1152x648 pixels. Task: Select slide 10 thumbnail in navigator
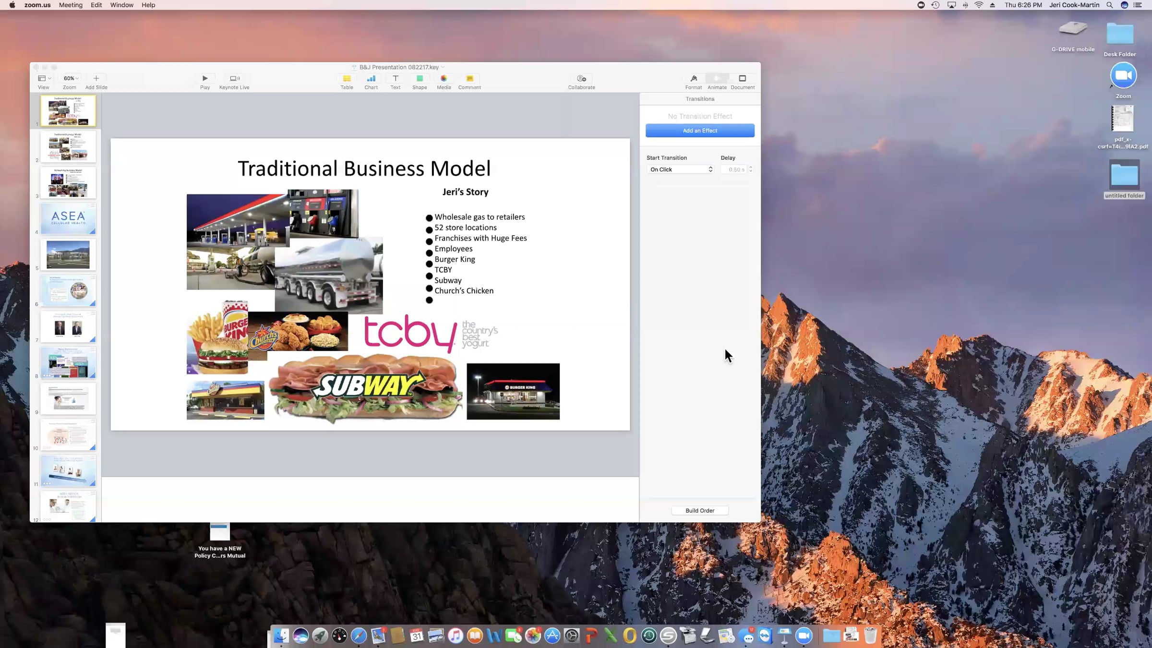pyautogui.click(x=68, y=434)
